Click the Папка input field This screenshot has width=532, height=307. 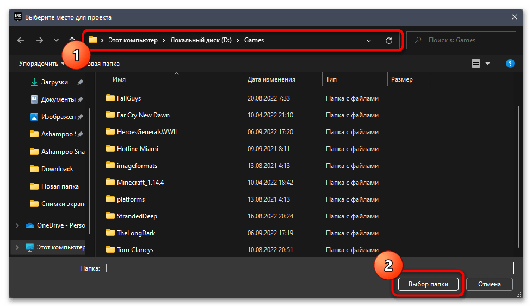tap(308, 268)
